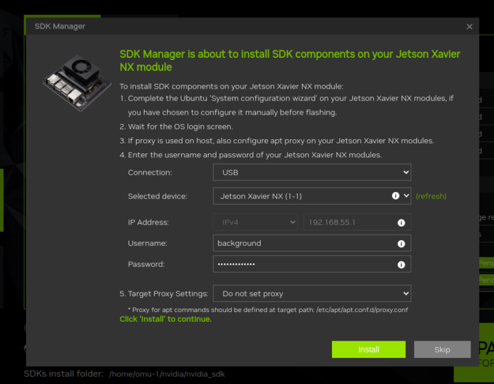
Task: Click the dialog heading about Jetson Xavier NX
Action: coord(290,61)
